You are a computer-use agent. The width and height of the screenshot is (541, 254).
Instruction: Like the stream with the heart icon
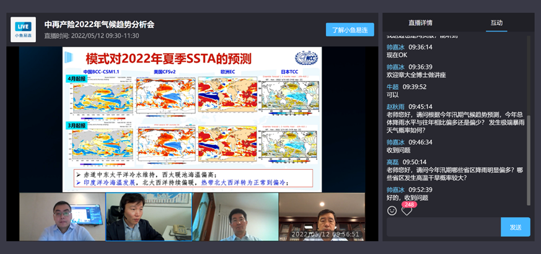pyautogui.click(x=407, y=211)
